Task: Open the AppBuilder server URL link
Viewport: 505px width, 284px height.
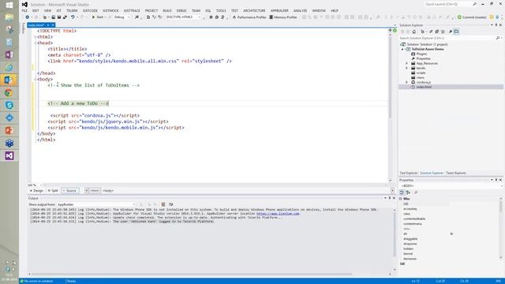Action: point(278,214)
